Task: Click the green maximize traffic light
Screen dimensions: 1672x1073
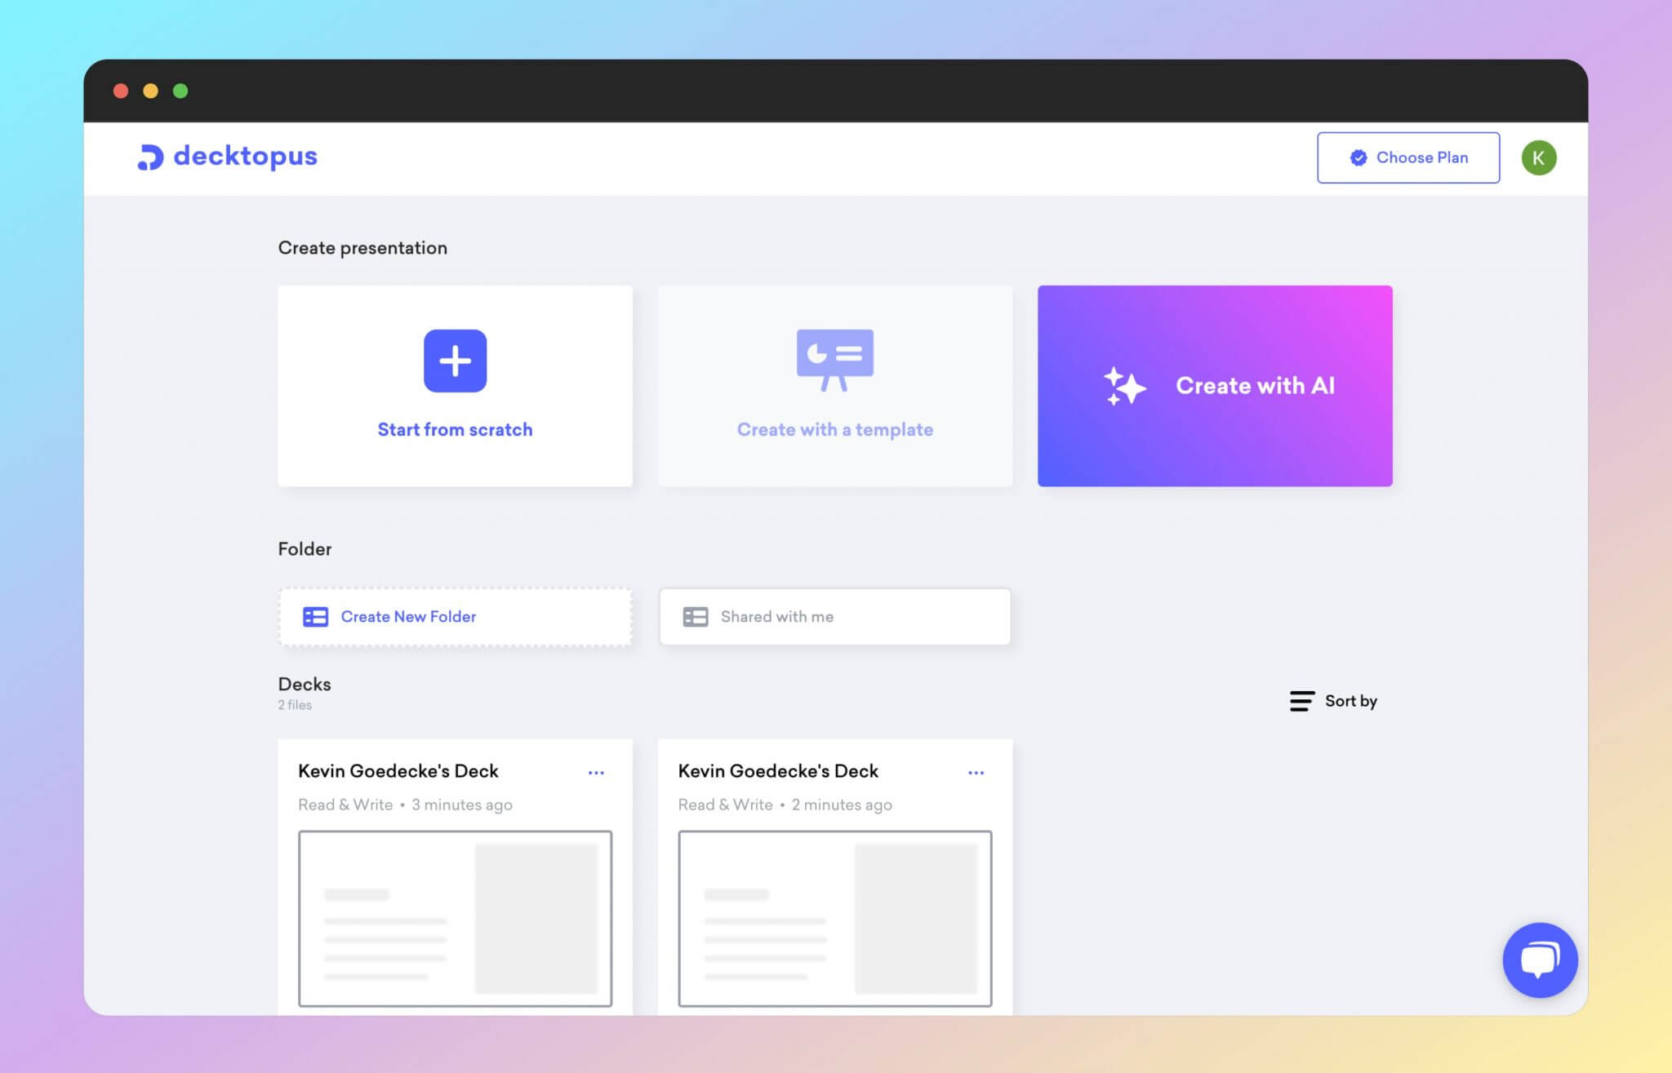Action: click(x=180, y=91)
